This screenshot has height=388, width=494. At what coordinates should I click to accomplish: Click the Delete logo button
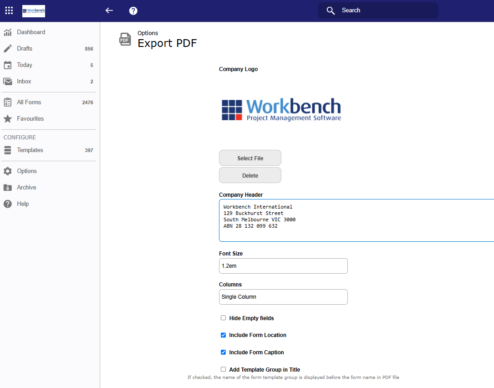[x=250, y=175]
